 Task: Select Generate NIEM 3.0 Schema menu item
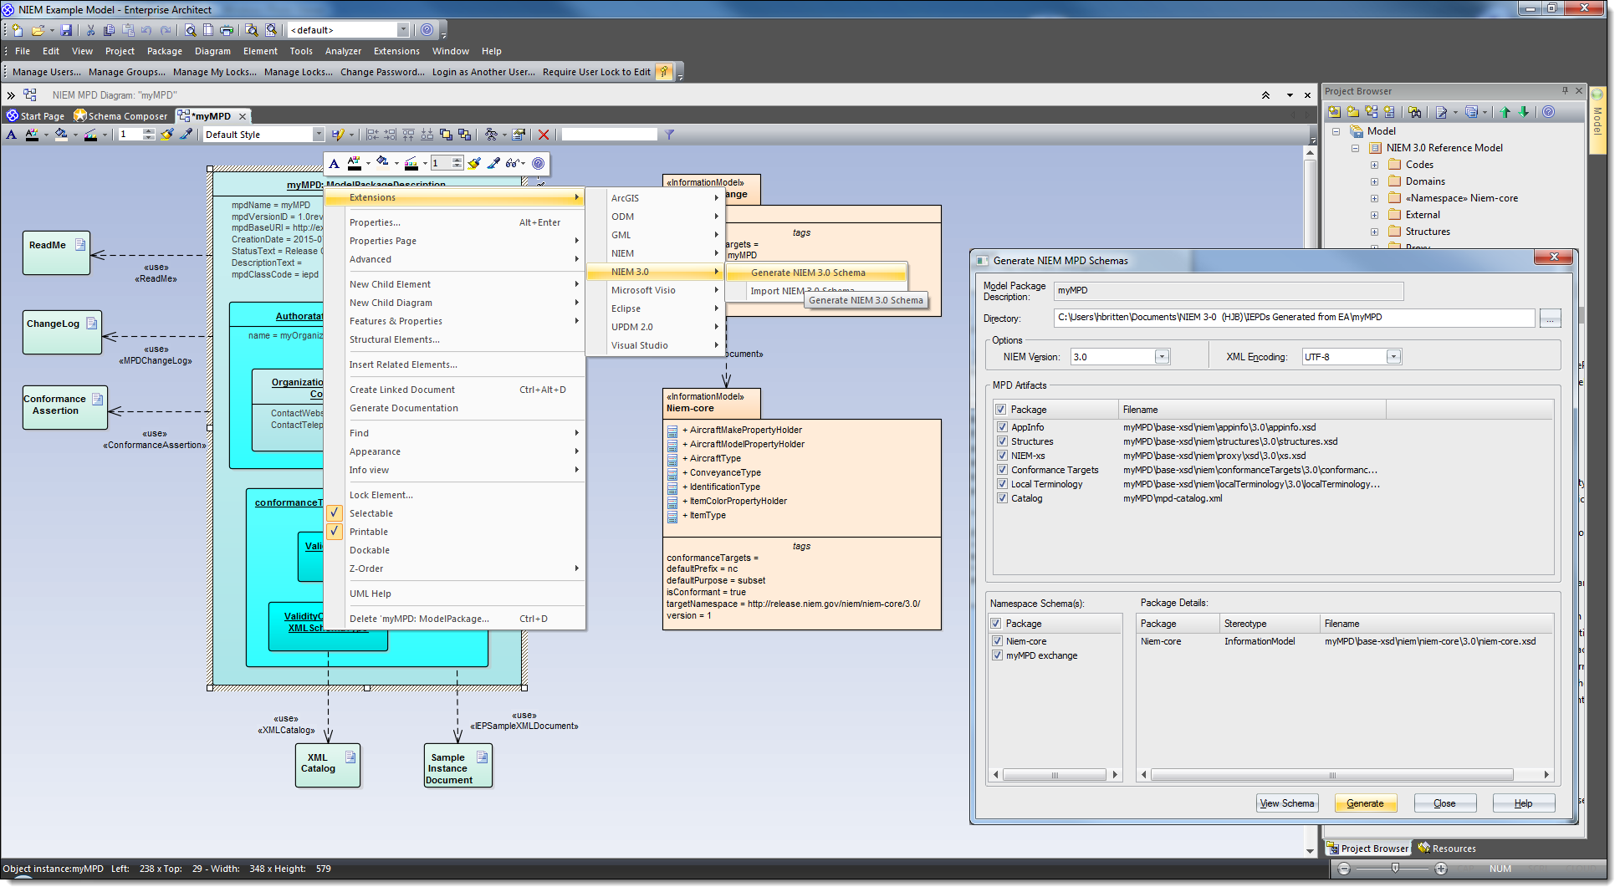tap(808, 273)
